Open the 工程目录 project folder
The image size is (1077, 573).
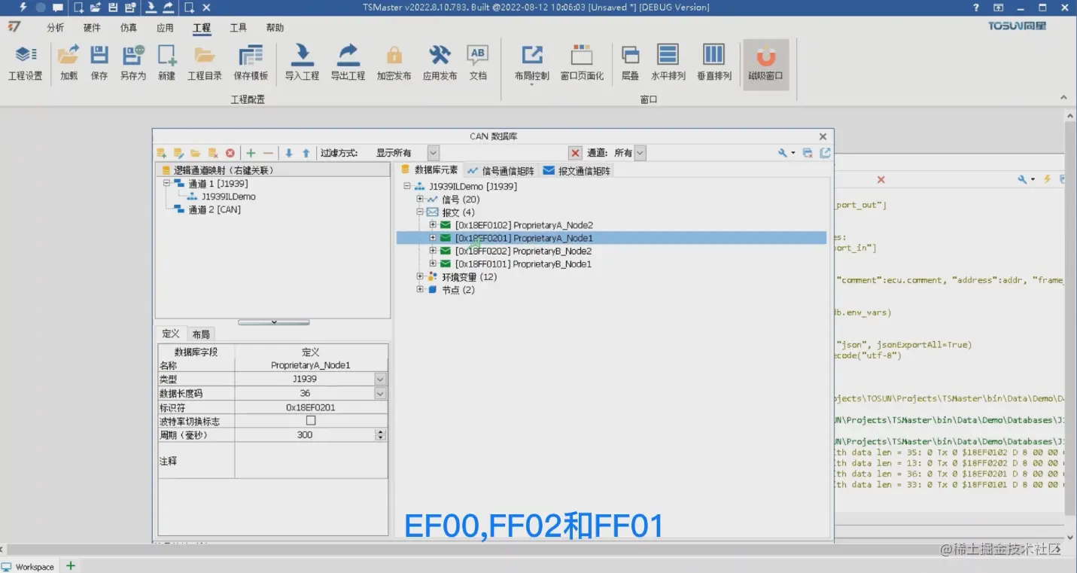tap(205, 64)
